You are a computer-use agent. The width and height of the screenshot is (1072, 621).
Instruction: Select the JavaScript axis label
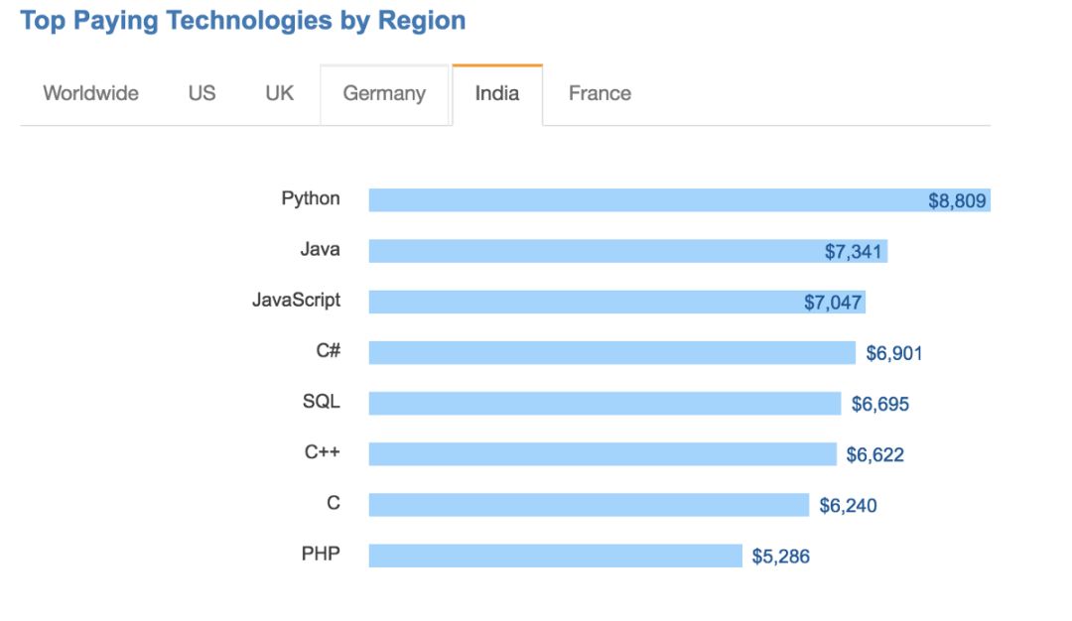(296, 300)
